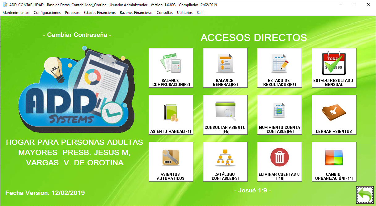Launch Estado de Resultados (F4)
The height and width of the screenshot is (206, 376).
[x=280, y=68]
